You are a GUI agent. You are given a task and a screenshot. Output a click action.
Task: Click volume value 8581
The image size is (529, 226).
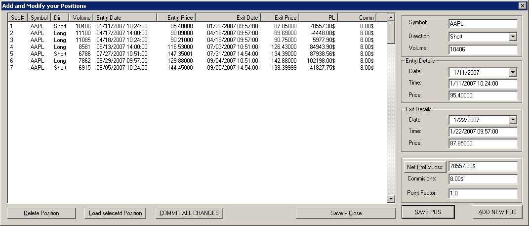coord(84,47)
